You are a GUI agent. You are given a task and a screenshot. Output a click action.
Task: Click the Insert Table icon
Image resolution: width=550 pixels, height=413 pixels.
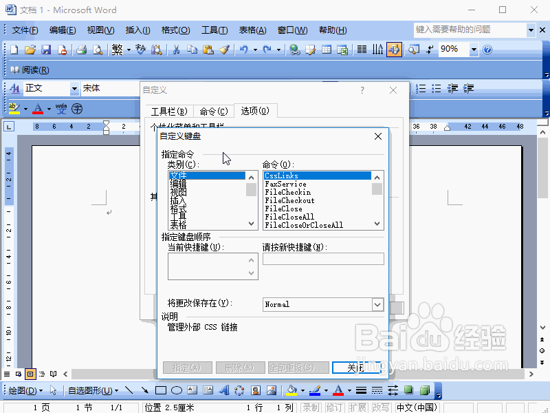pos(327,50)
